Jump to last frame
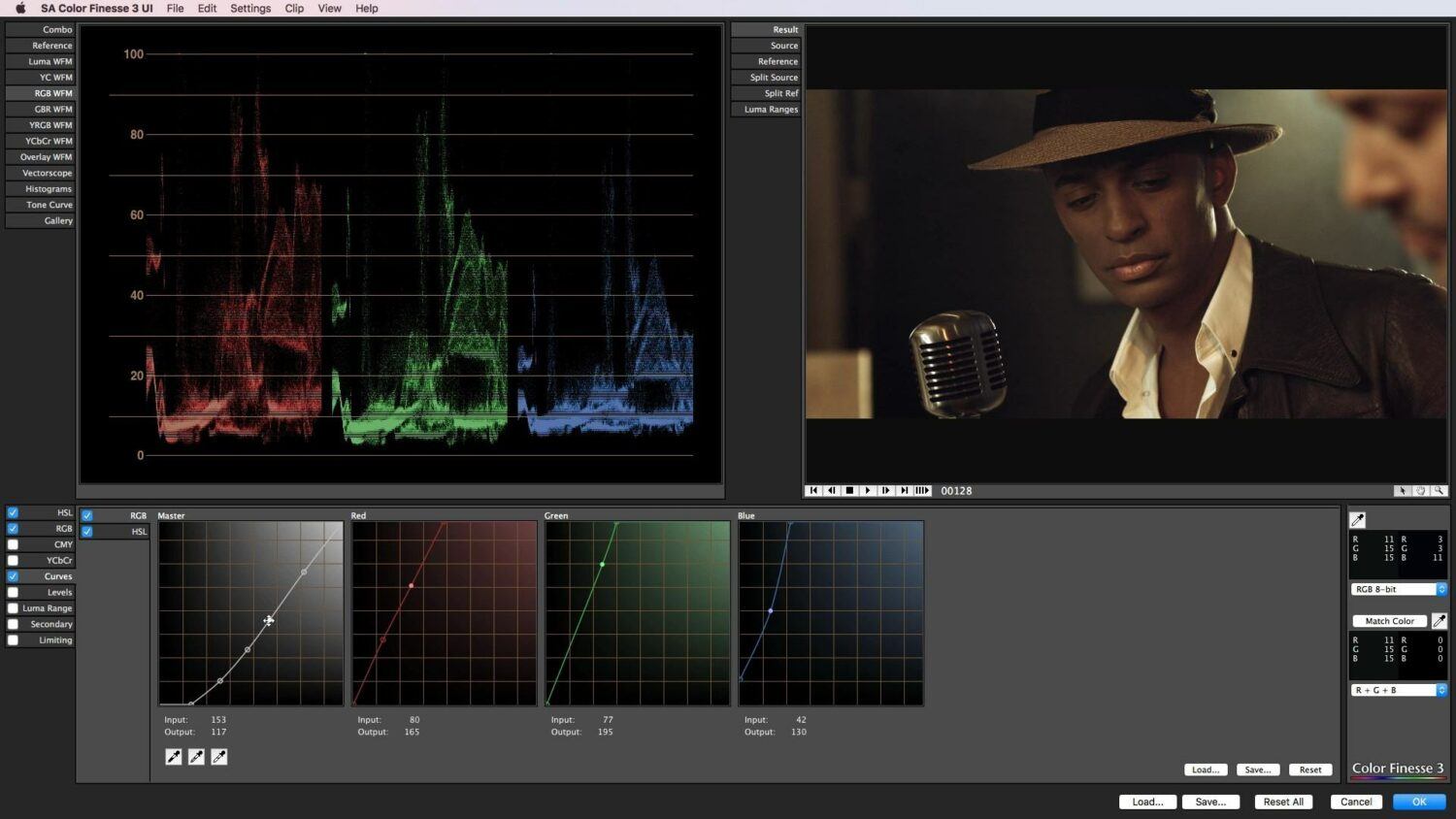Image resolution: width=1456 pixels, height=819 pixels. click(x=904, y=490)
